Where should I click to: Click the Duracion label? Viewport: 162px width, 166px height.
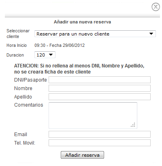tap(15, 55)
